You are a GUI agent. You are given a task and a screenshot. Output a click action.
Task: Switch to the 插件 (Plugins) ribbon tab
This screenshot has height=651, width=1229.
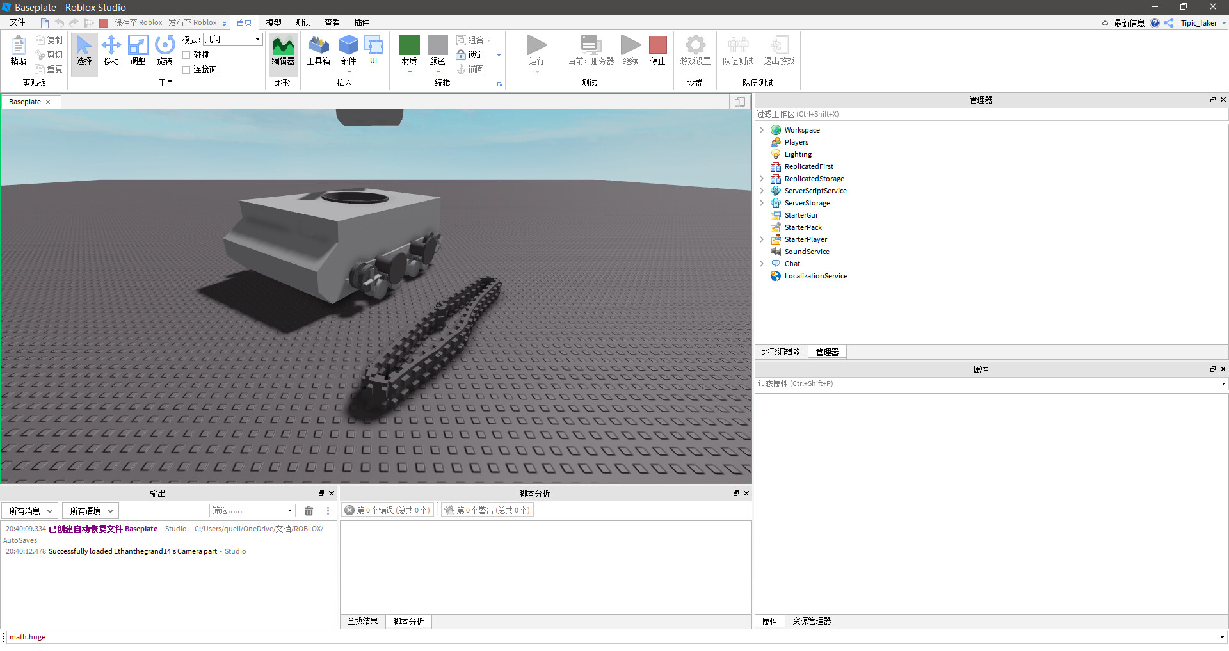pyautogui.click(x=362, y=22)
